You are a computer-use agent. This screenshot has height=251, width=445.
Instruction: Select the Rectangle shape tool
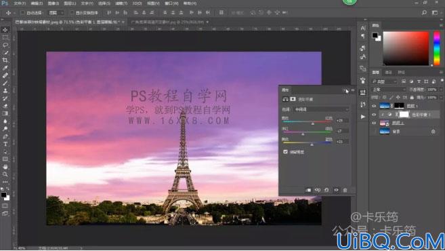click(x=5, y=159)
